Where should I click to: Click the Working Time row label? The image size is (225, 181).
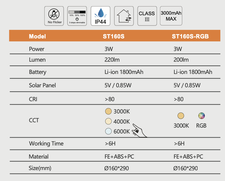(46, 144)
